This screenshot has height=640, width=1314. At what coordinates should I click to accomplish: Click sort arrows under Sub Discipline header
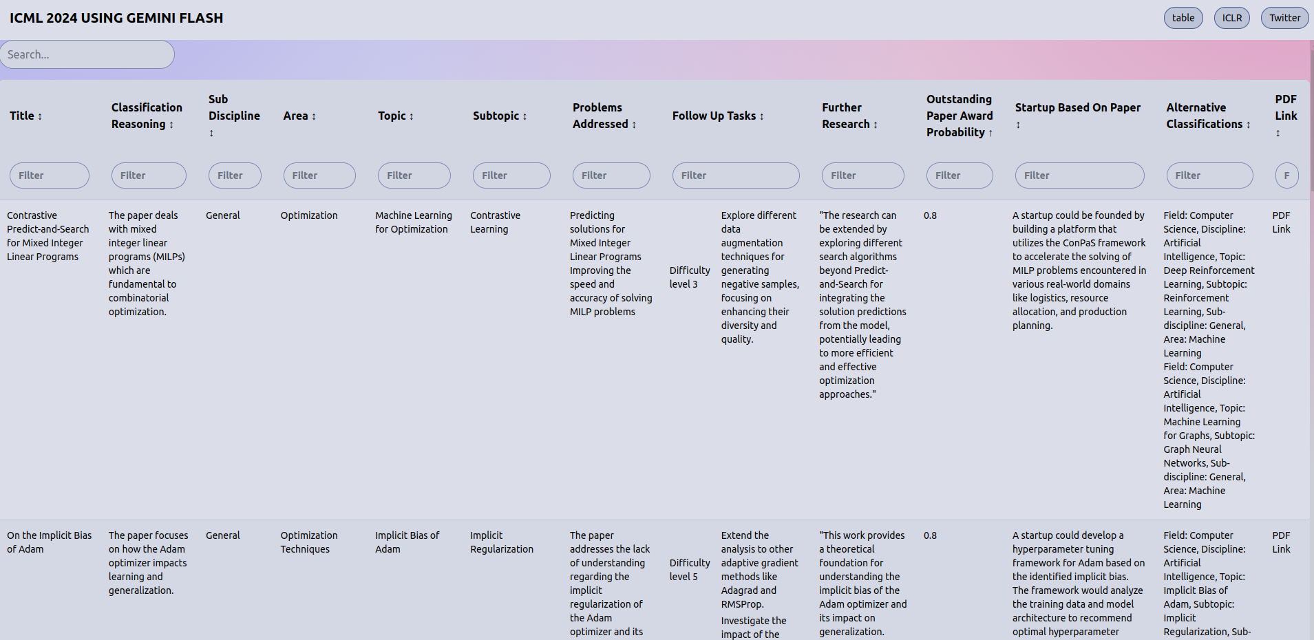(x=211, y=134)
